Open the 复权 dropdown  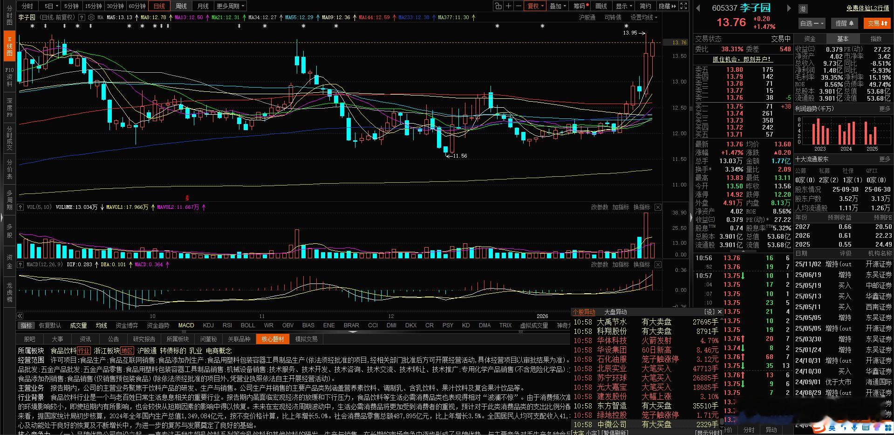(536, 6)
